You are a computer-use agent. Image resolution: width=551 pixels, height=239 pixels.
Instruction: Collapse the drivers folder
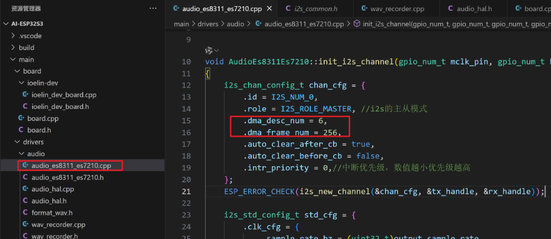click(x=17, y=142)
